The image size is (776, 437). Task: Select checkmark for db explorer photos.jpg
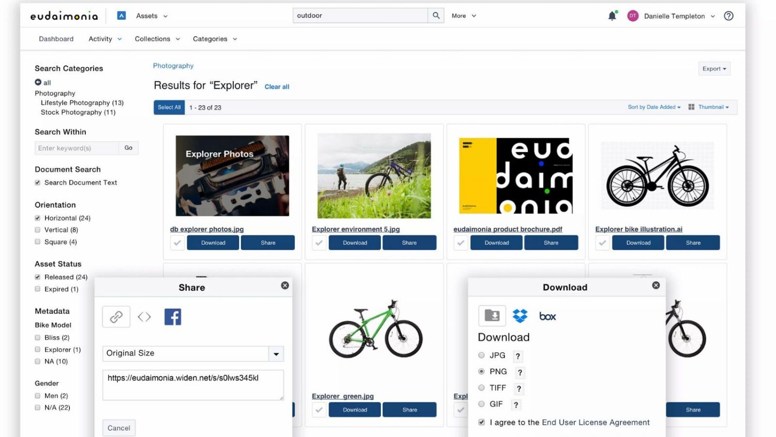pyautogui.click(x=177, y=243)
